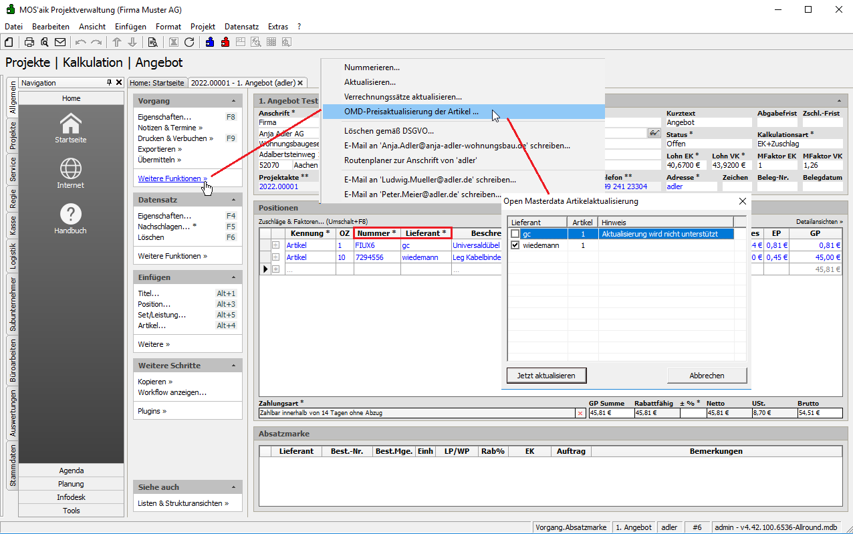Check the gc supplier checkbox
This screenshot has width=853, height=534.
pyautogui.click(x=515, y=234)
